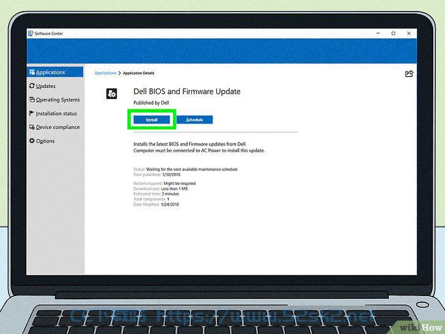Click the Applications grid icon in sidebar

(x=32, y=72)
